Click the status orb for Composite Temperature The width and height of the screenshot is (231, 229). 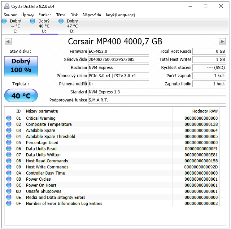[x=9, y=124]
